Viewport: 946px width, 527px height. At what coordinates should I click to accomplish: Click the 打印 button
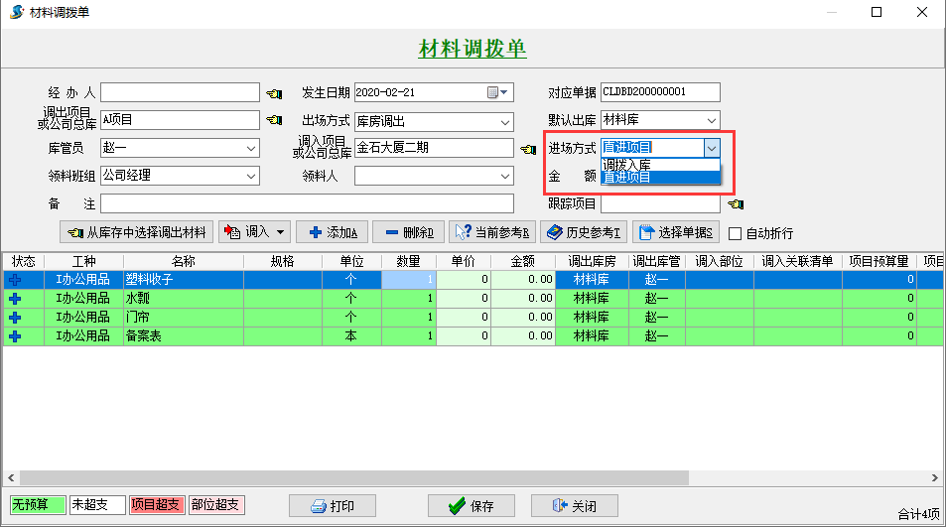[332, 506]
